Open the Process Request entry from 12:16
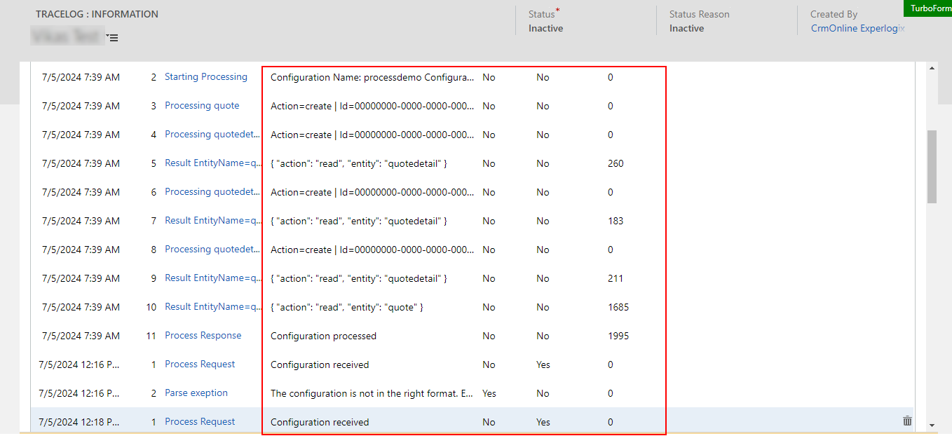 [200, 364]
